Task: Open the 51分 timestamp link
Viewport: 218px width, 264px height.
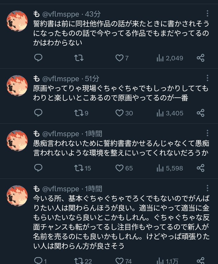Action: point(92,79)
